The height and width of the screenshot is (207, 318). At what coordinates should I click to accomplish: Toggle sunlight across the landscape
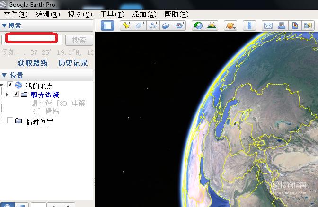point(212,26)
